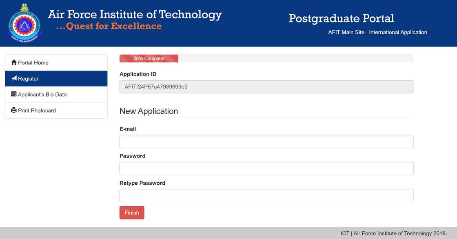Click the Postgraduate Portal title
Screen dimensions: 457x239
click(342, 18)
